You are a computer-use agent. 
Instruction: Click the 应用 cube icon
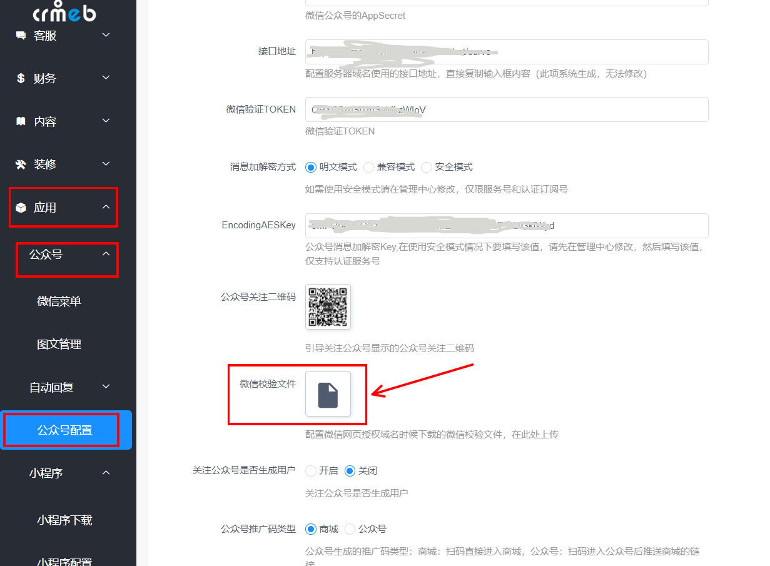coord(21,208)
